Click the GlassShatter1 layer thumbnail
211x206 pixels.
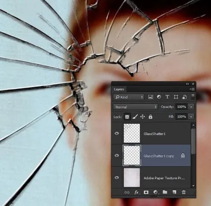132,133
